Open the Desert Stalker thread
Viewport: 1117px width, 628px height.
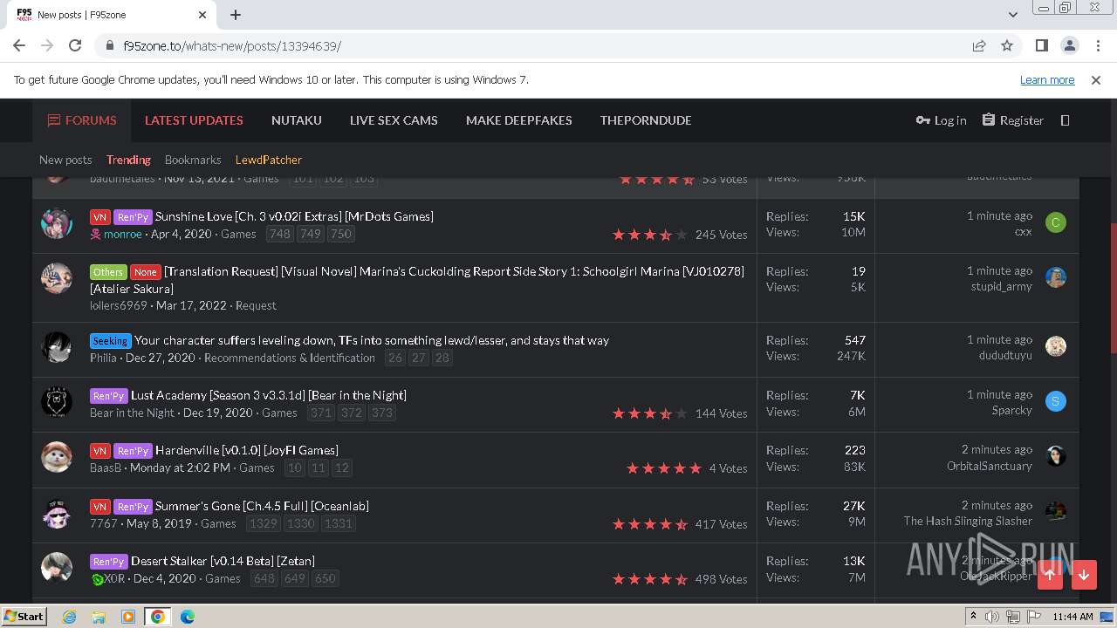pos(223,561)
